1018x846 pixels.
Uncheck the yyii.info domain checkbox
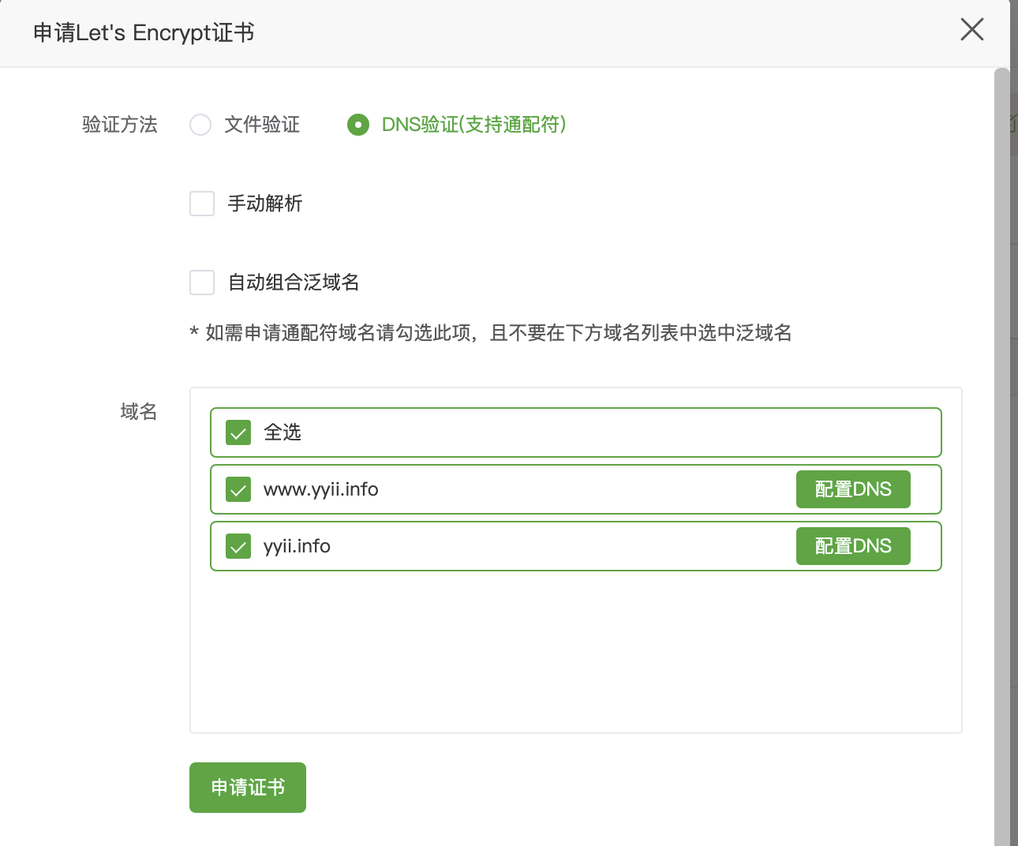click(238, 546)
